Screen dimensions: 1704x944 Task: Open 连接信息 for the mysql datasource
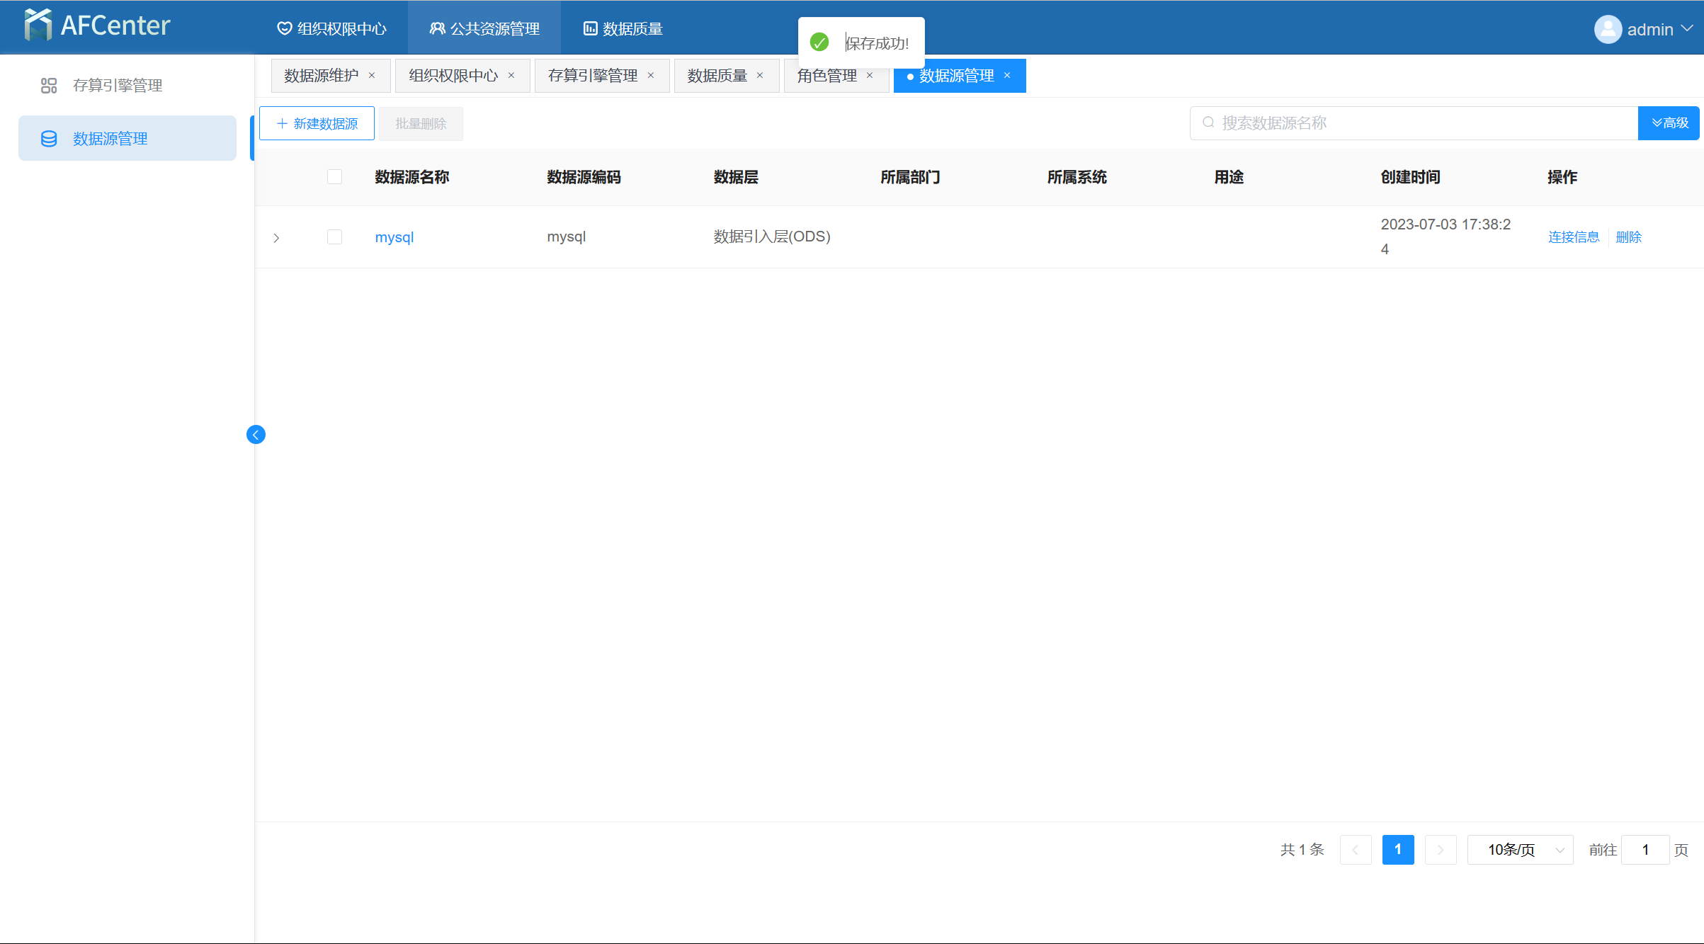tap(1573, 237)
